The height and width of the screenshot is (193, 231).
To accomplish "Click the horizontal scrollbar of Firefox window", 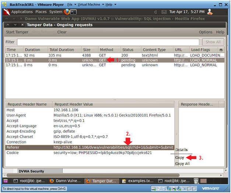I will point(93,175).
